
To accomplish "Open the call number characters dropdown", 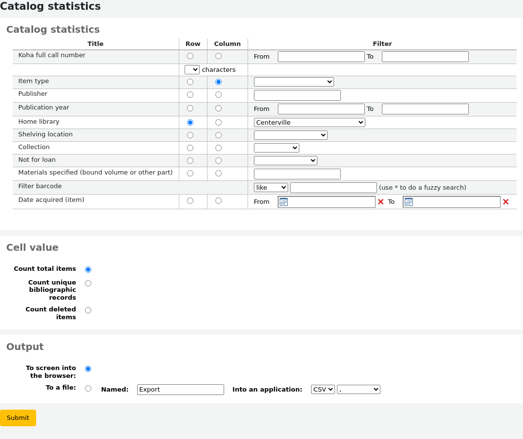I will (192, 70).
